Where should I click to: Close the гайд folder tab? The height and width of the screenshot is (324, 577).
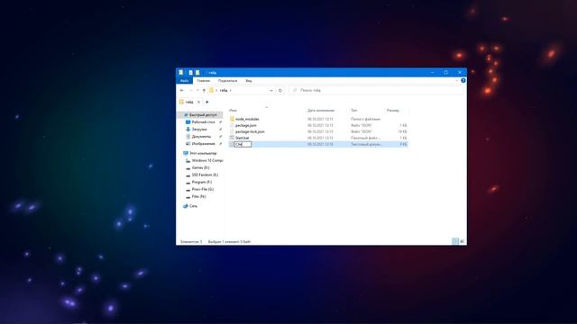[198, 102]
